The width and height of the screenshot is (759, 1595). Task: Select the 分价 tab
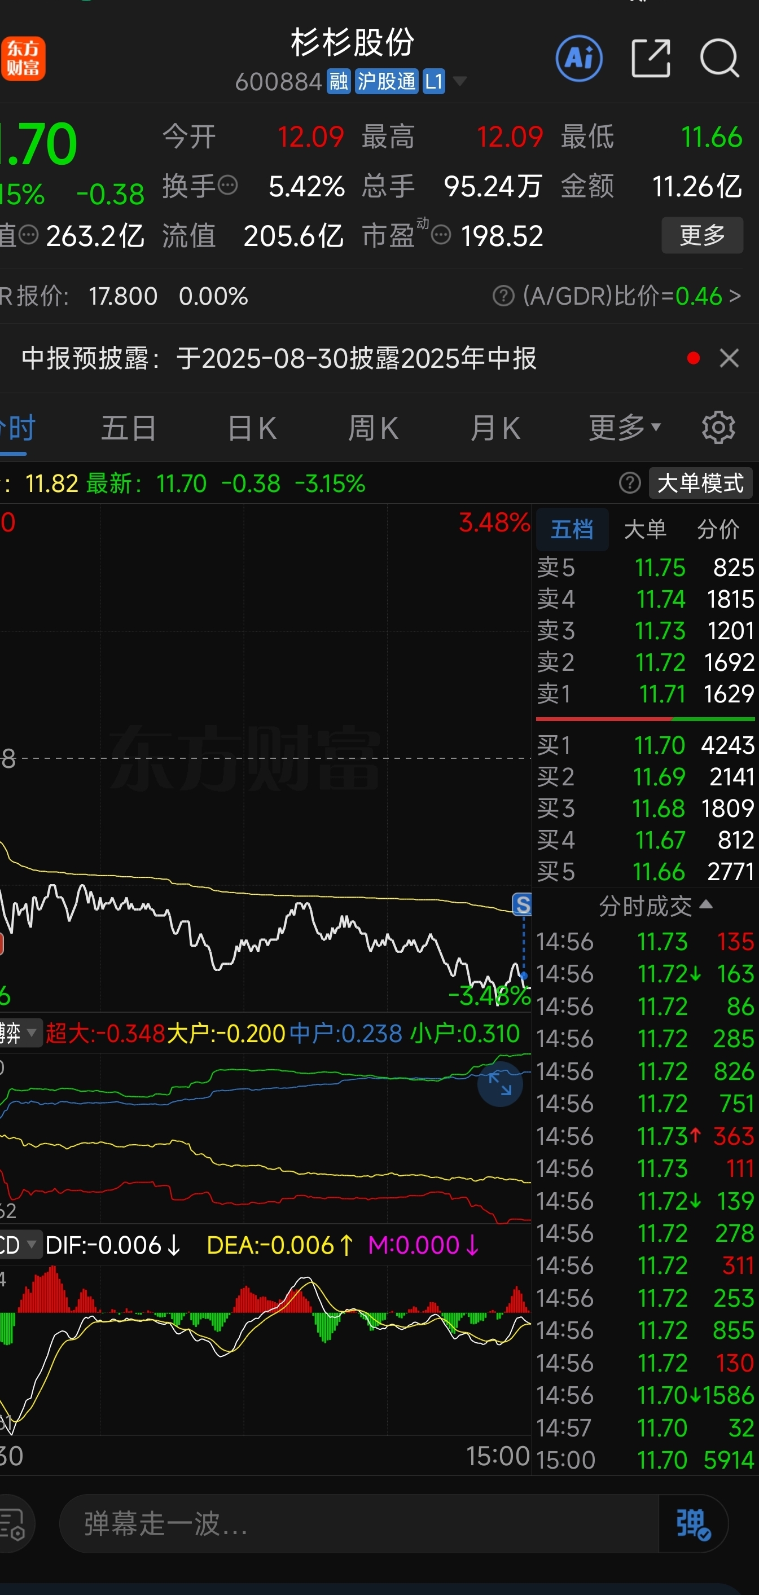coord(718,530)
